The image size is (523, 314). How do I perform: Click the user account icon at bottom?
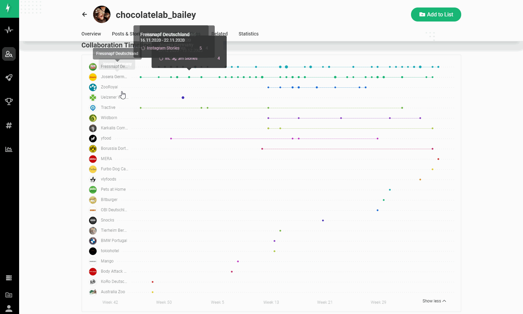(9, 308)
